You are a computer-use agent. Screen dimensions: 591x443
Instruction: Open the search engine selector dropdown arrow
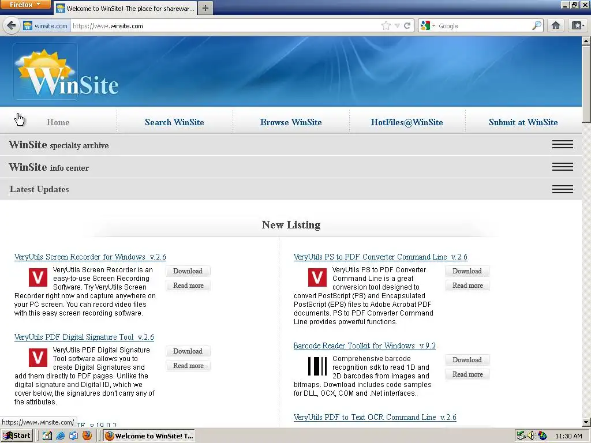[433, 25]
